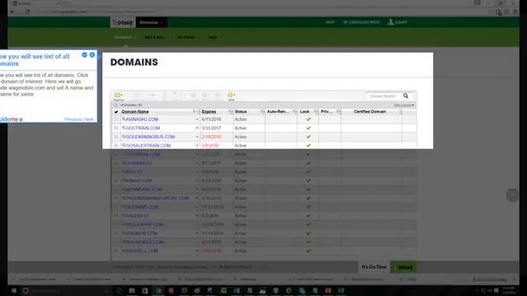
Task: Open the Windows Start button
Action: (x=14, y=290)
